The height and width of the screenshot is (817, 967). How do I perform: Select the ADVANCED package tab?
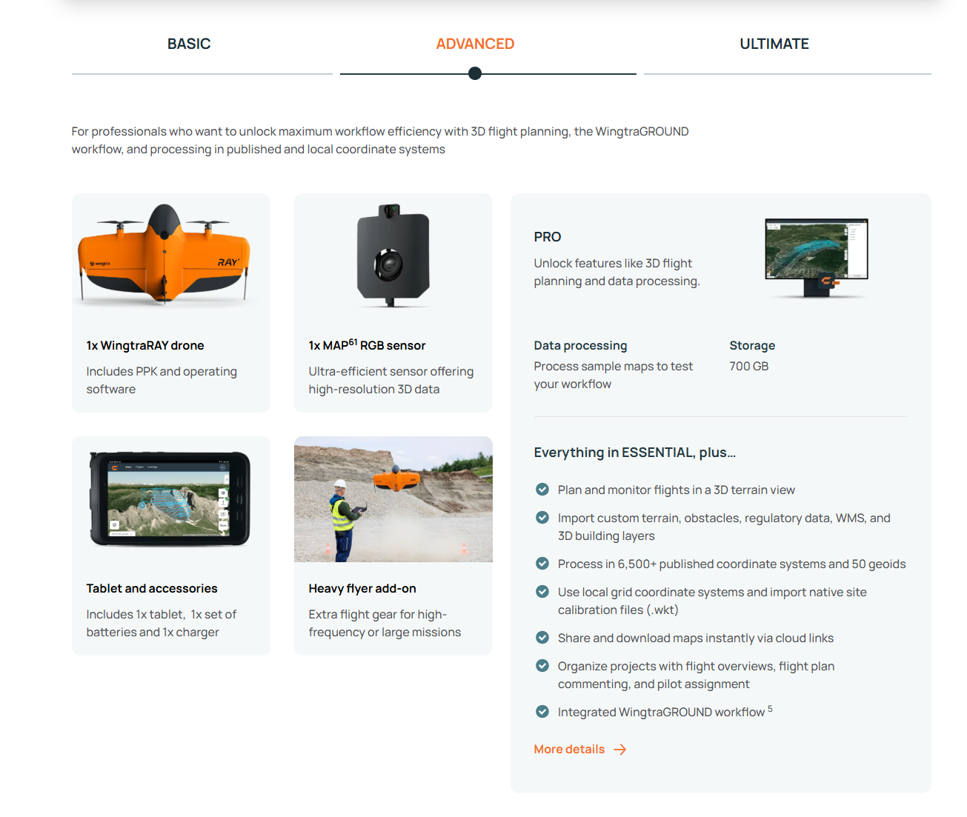click(x=475, y=44)
